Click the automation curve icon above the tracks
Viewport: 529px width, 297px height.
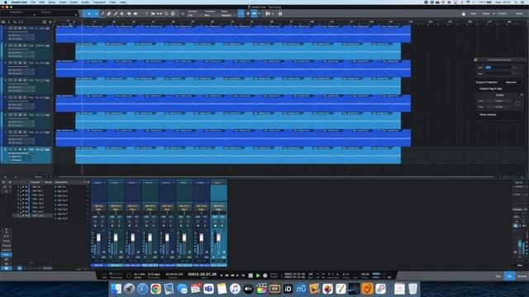coord(21,22)
